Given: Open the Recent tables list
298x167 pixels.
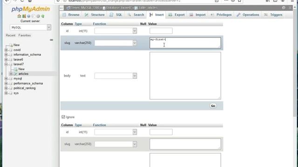Looking at the screenshot, I should tap(11, 35).
